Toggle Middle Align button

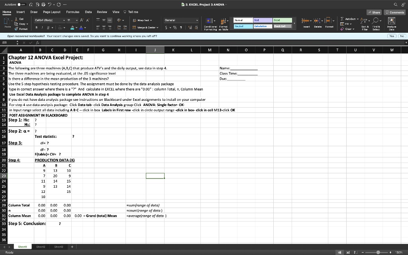[x=104, y=20]
